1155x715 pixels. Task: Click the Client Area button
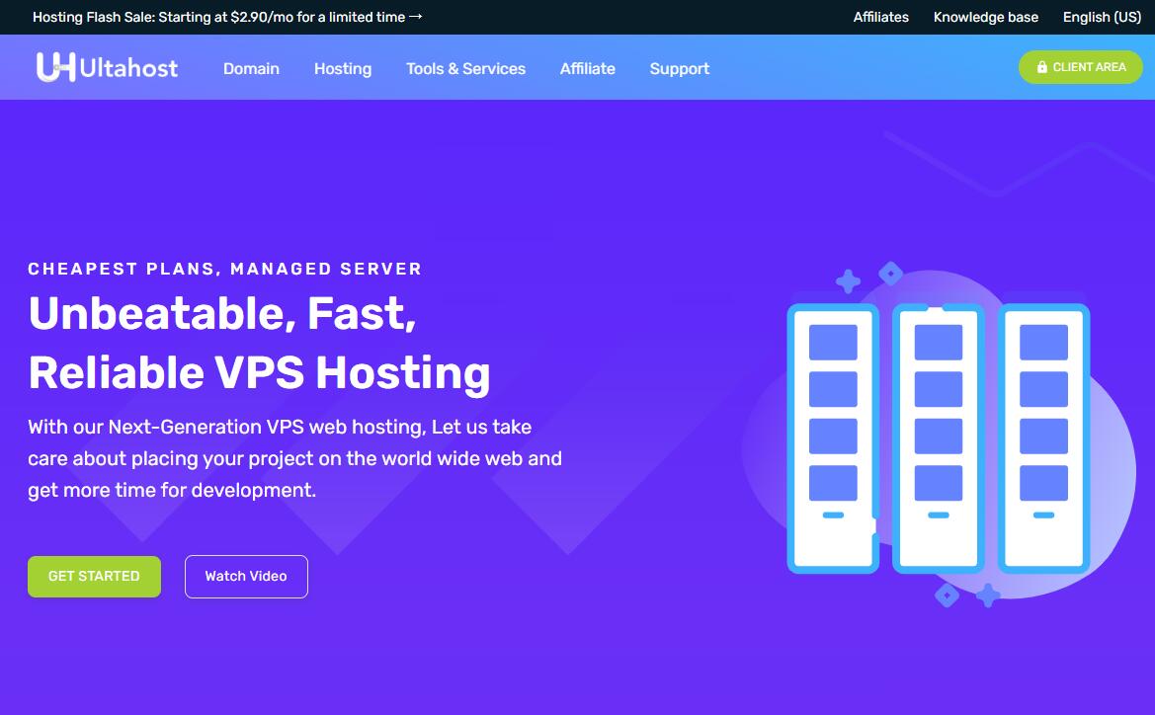1081,67
